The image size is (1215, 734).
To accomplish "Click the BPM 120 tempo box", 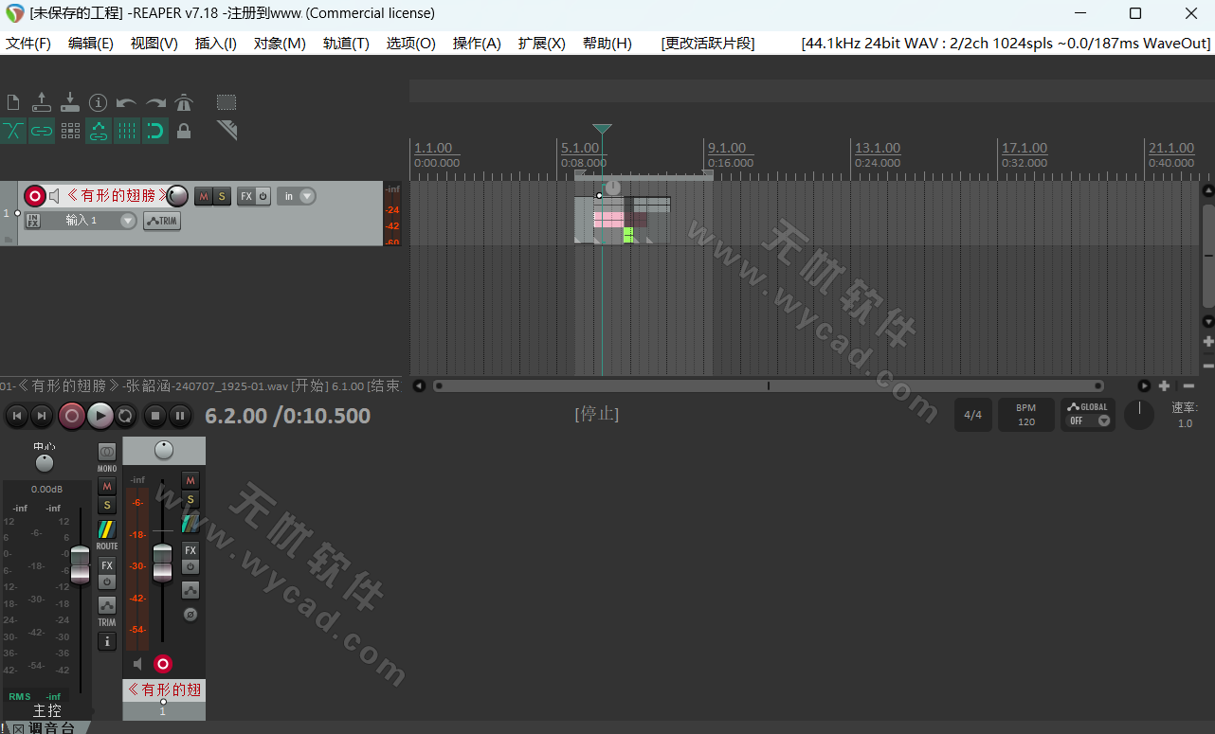I will [x=1025, y=415].
